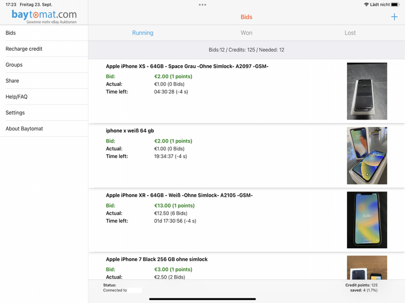Screen dimensions: 405x303
Task: Click the Bids/Credits/Needed summary bar
Action: click(x=246, y=50)
